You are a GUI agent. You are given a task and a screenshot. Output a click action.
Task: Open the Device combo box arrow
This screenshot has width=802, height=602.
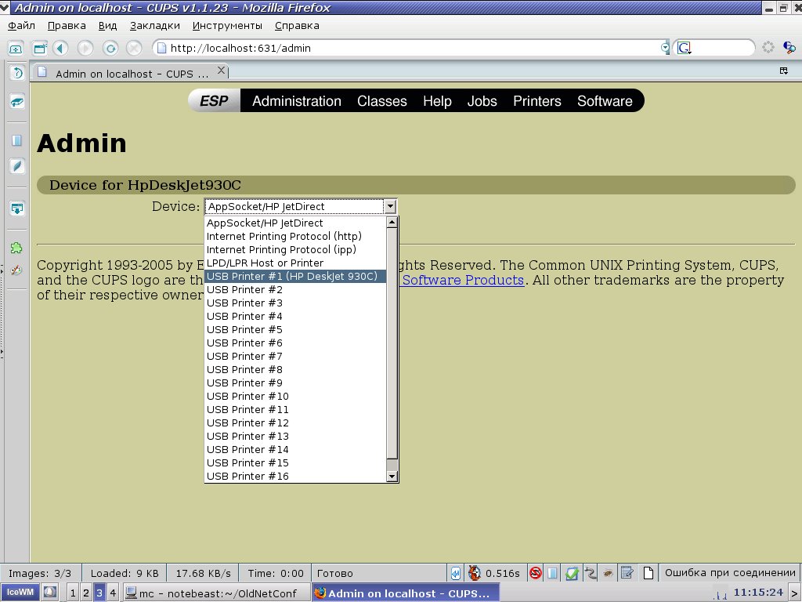pyautogui.click(x=390, y=206)
